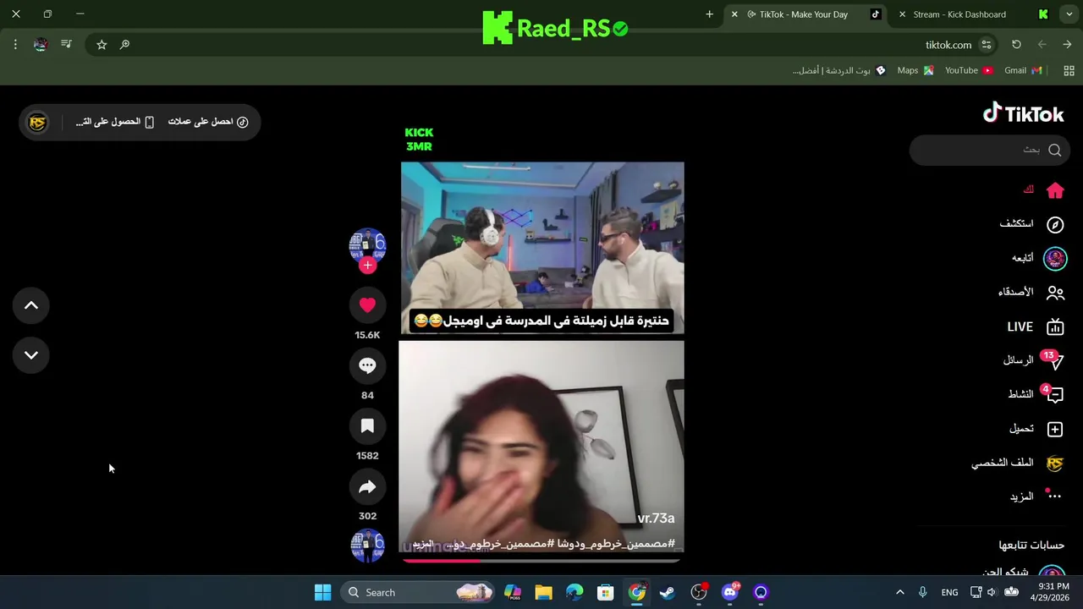Open the TikTok home logo
The height and width of the screenshot is (609, 1083).
point(1024,113)
